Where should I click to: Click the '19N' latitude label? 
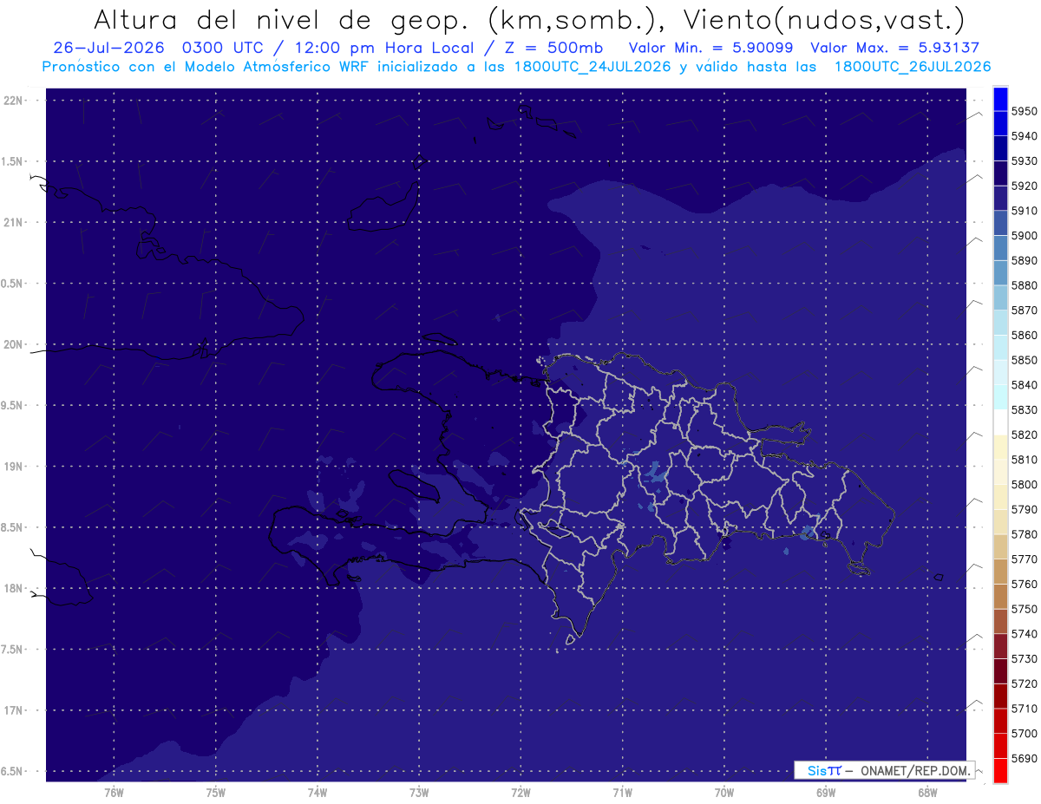14,467
